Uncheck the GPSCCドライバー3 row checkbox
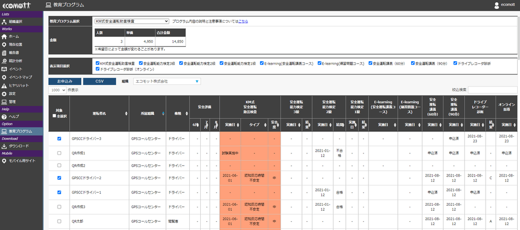 tap(59, 138)
